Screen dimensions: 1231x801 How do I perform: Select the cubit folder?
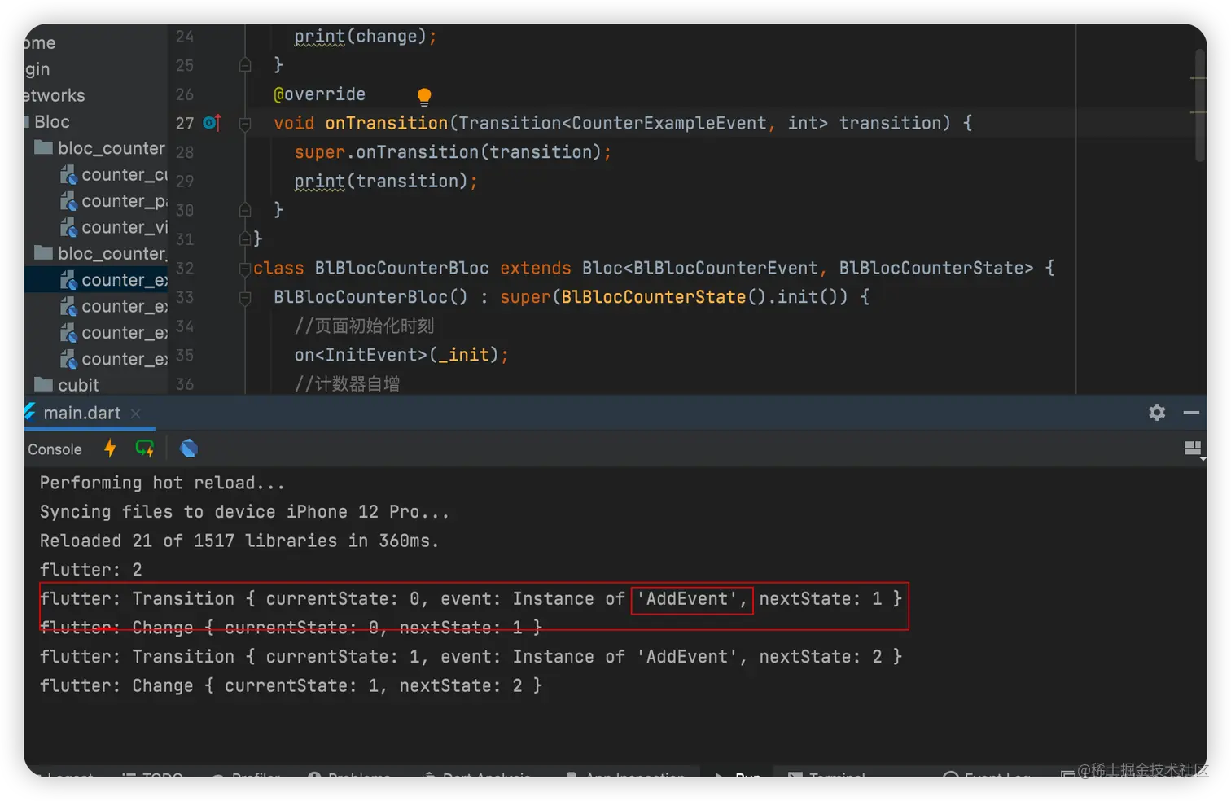tap(67, 385)
